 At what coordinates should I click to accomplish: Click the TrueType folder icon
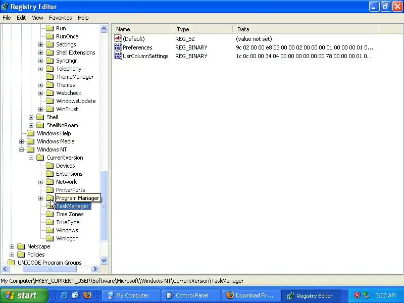49,222
